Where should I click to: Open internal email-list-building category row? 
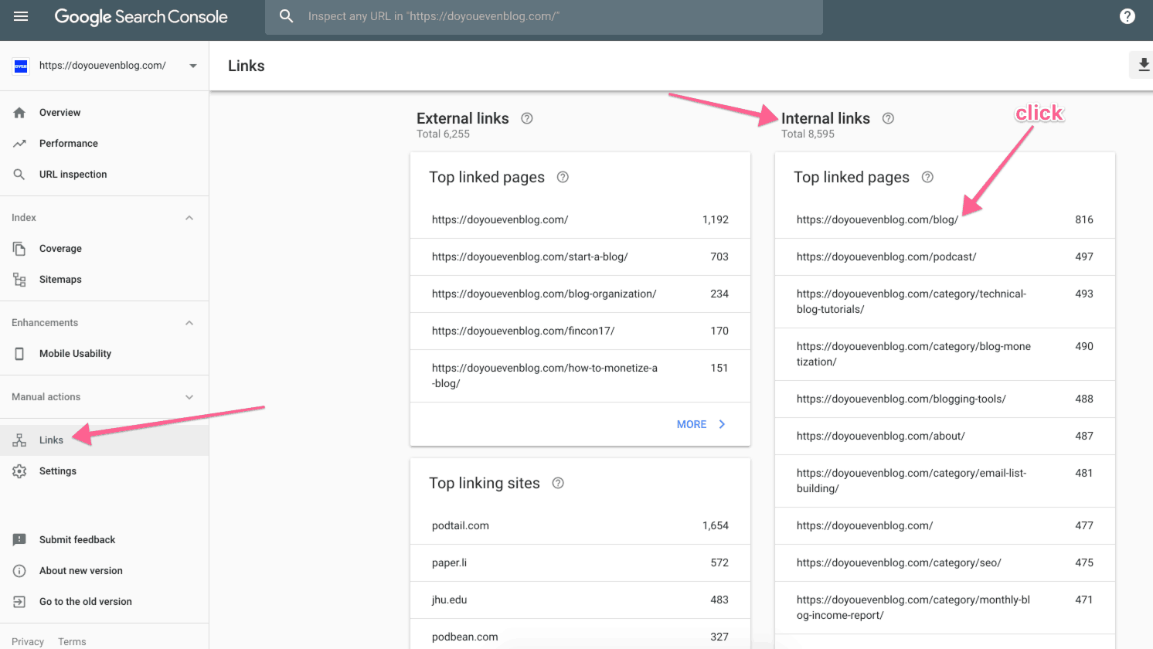(945, 481)
